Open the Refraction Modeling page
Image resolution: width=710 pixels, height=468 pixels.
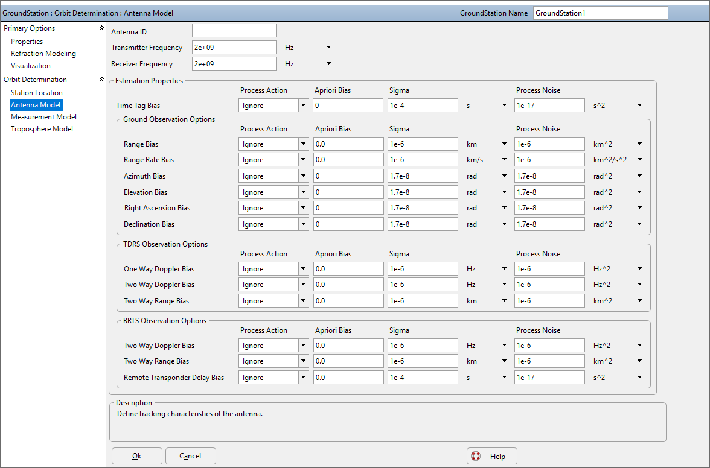[43, 53]
